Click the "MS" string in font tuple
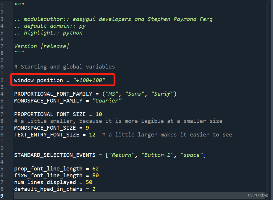Image resolution: width=273 pixels, height=200 pixels. [x=112, y=94]
